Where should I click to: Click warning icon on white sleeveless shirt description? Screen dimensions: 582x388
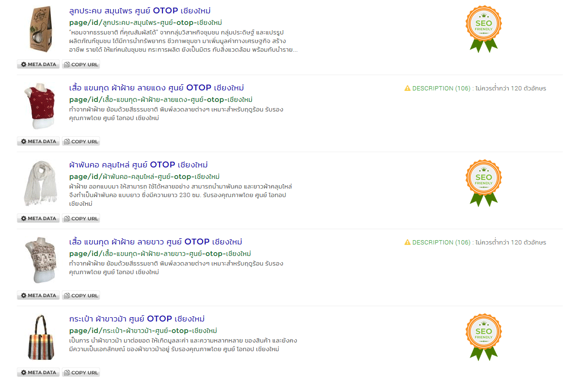click(x=407, y=243)
